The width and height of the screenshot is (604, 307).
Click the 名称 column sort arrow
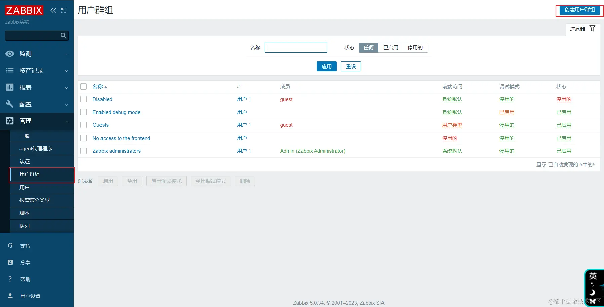tap(106, 87)
